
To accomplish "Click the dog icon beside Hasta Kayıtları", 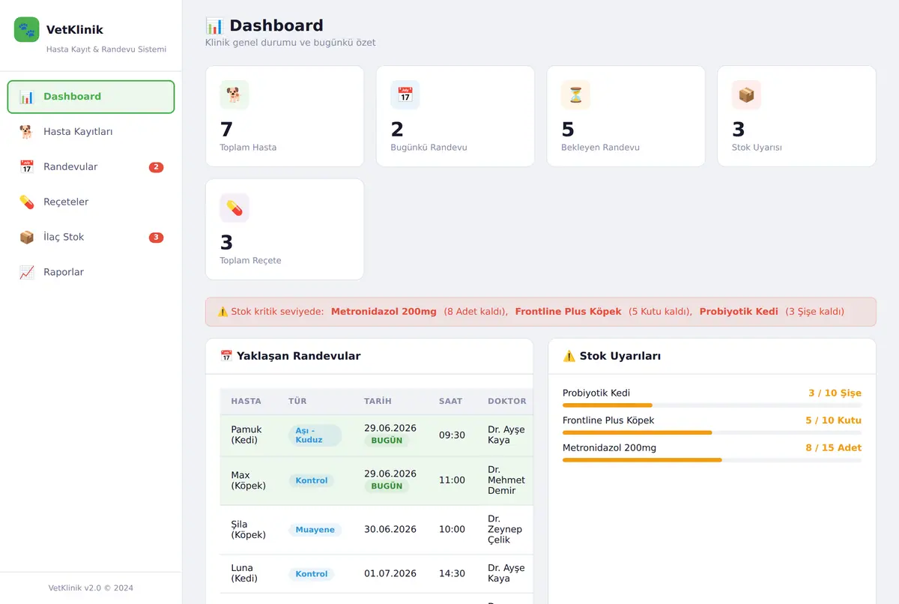I will tap(27, 132).
